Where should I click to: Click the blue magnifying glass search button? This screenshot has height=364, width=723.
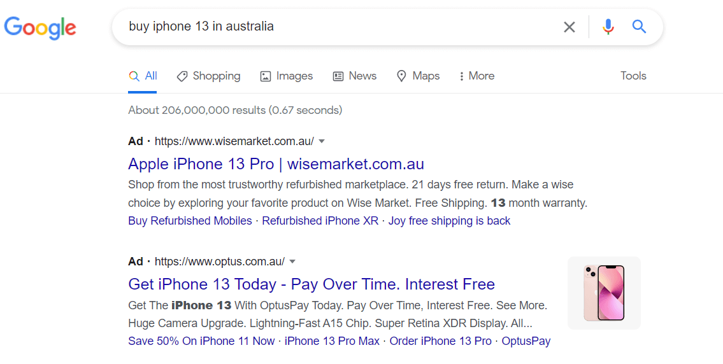[x=639, y=27]
